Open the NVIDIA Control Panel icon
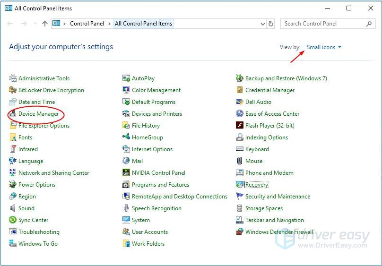The height and width of the screenshot is (266, 382). 126,173
